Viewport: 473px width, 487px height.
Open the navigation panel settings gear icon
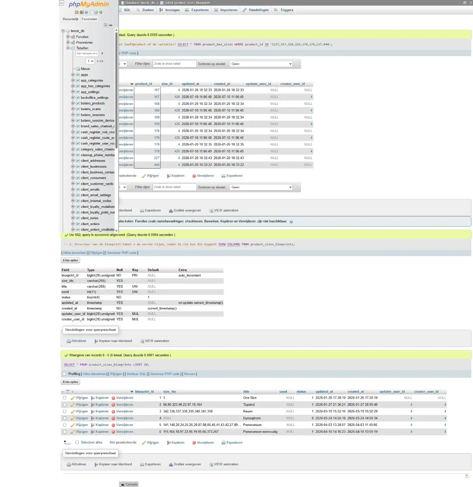click(96, 12)
